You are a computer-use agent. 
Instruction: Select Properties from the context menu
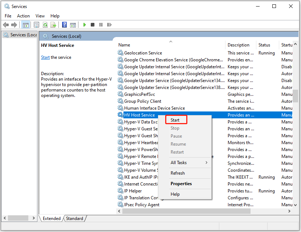(x=181, y=184)
